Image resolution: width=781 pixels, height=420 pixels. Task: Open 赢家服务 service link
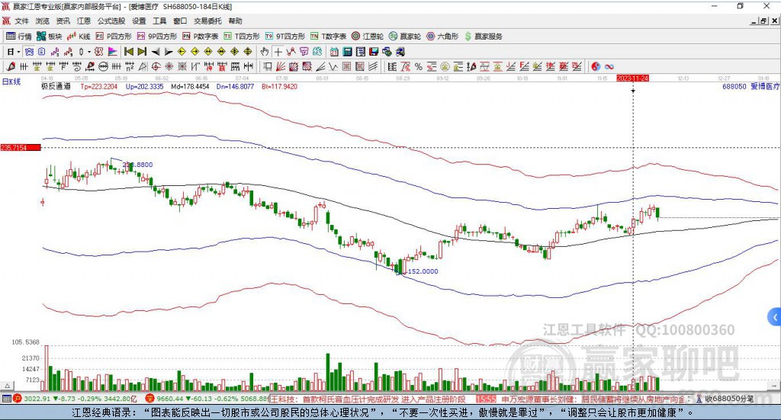(x=483, y=37)
